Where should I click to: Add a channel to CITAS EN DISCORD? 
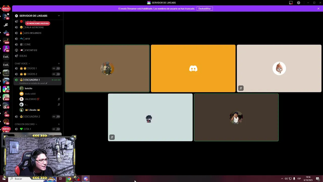point(59,124)
